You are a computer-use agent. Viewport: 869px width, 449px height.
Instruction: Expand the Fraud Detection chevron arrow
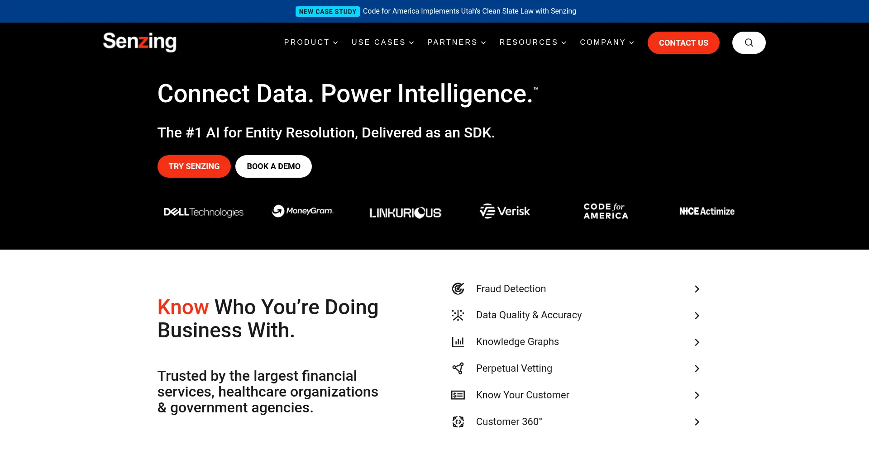[697, 289]
